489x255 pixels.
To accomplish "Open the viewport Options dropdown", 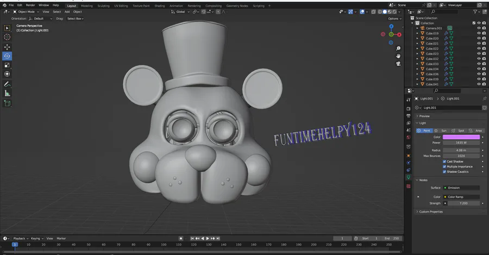I will [394, 18].
